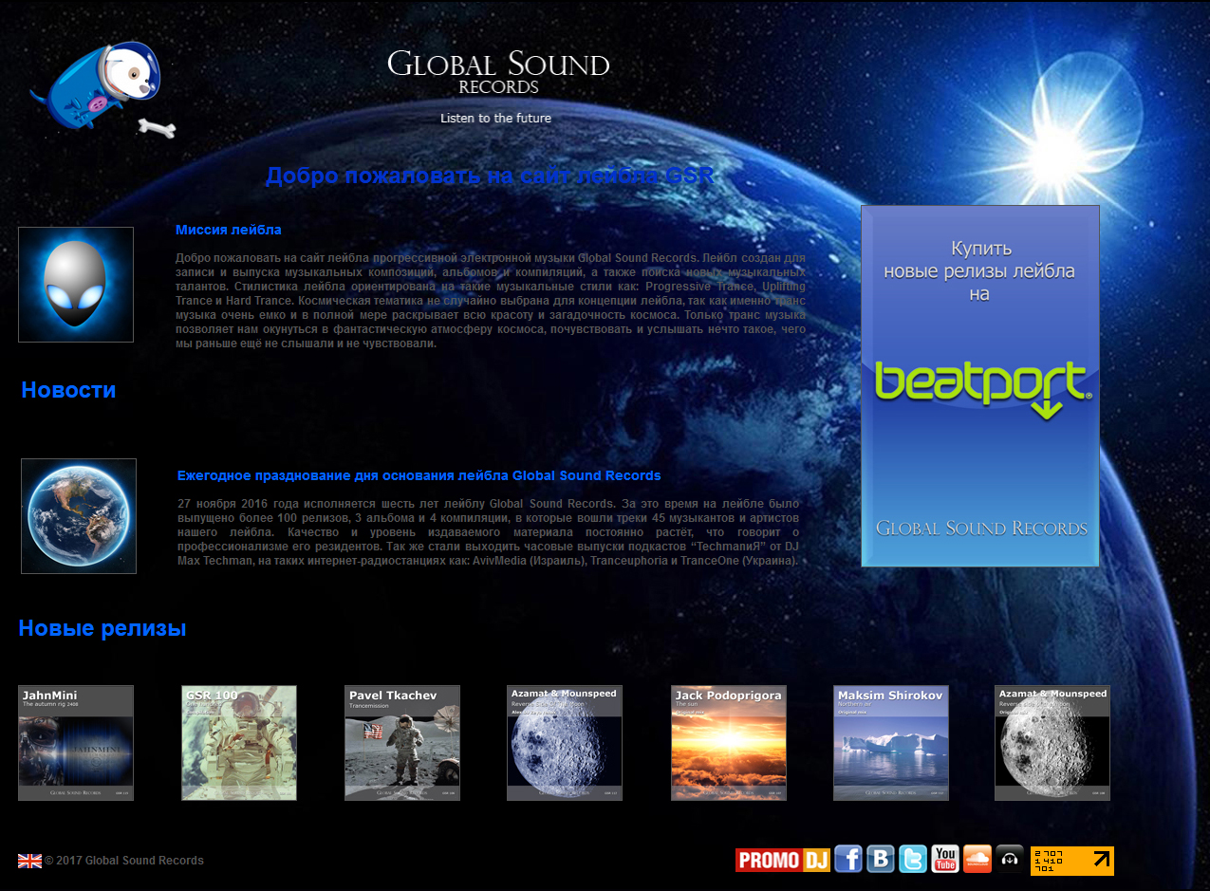Screen dimensions: 1210x891
Task: Open the PROMO DJ profile badge
Action: pyautogui.click(x=783, y=860)
